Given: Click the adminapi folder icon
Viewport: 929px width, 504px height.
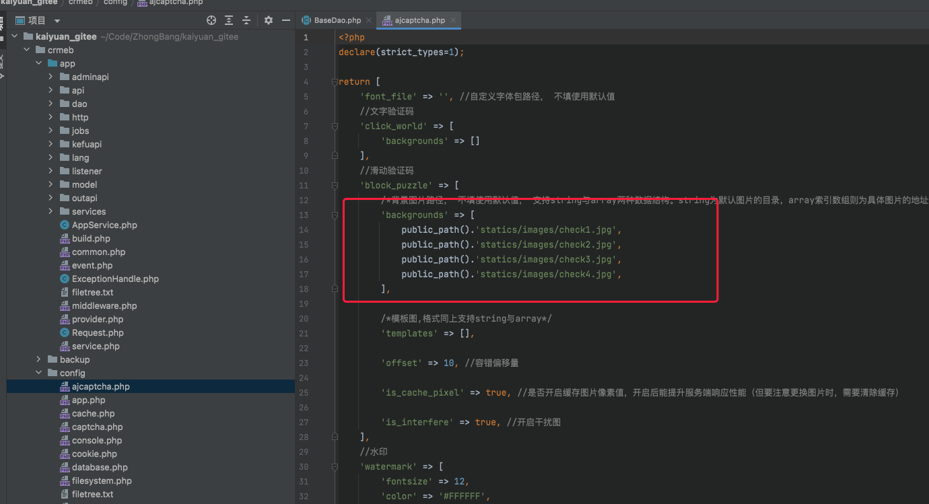Looking at the screenshot, I should (x=65, y=77).
